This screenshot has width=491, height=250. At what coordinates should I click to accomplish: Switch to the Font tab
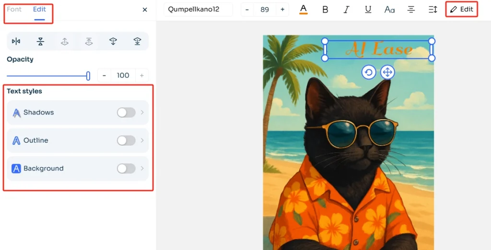[14, 10]
